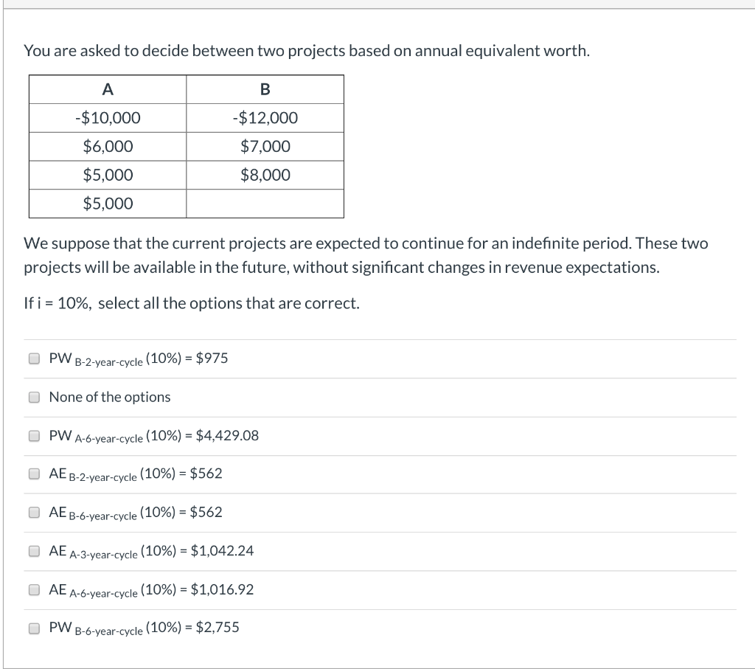Image resolution: width=755 pixels, height=669 pixels.
Task: Select the -$12,000 cell in column B
Action: (265, 118)
